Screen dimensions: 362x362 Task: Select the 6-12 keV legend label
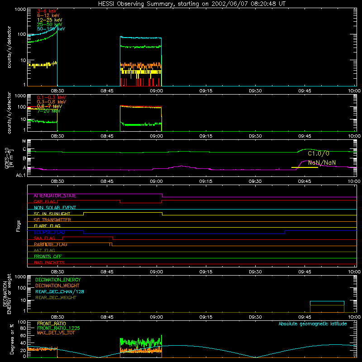click(x=48, y=15)
